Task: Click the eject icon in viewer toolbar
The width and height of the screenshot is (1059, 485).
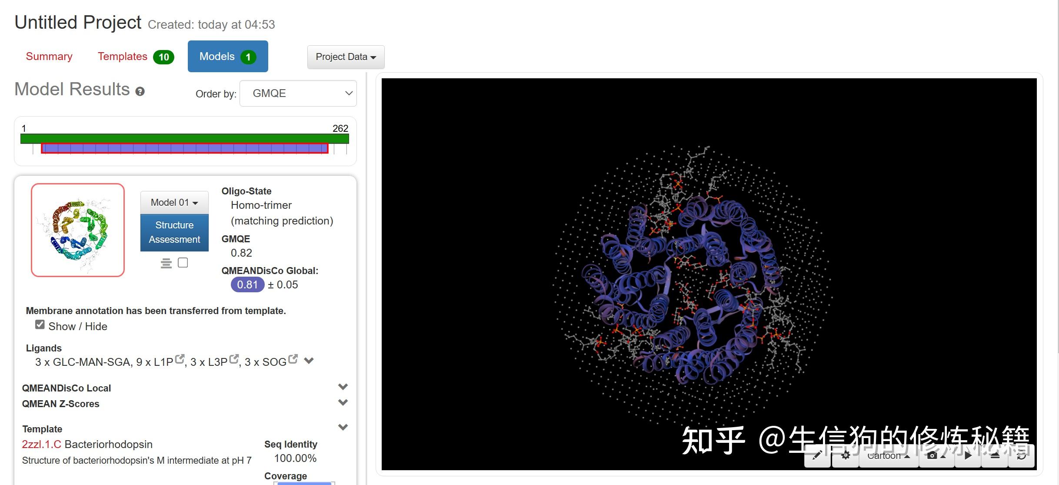Action: point(995,455)
